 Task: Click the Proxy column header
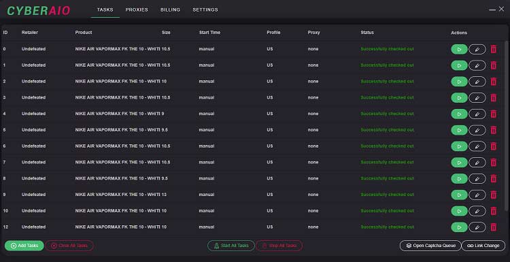coord(314,33)
